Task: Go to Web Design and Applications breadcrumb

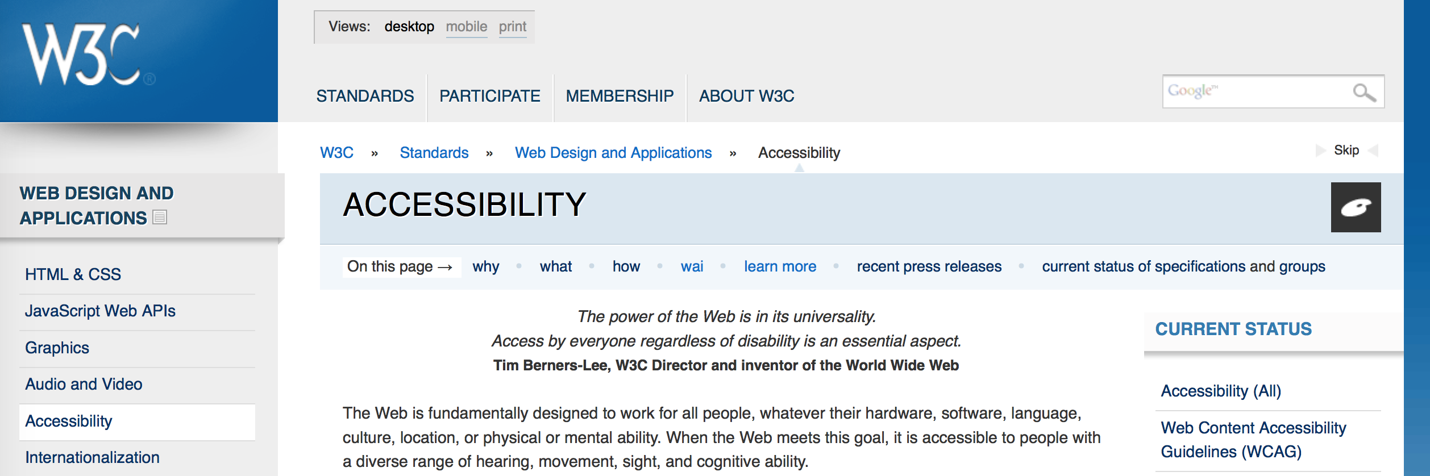Action: tap(613, 153)
